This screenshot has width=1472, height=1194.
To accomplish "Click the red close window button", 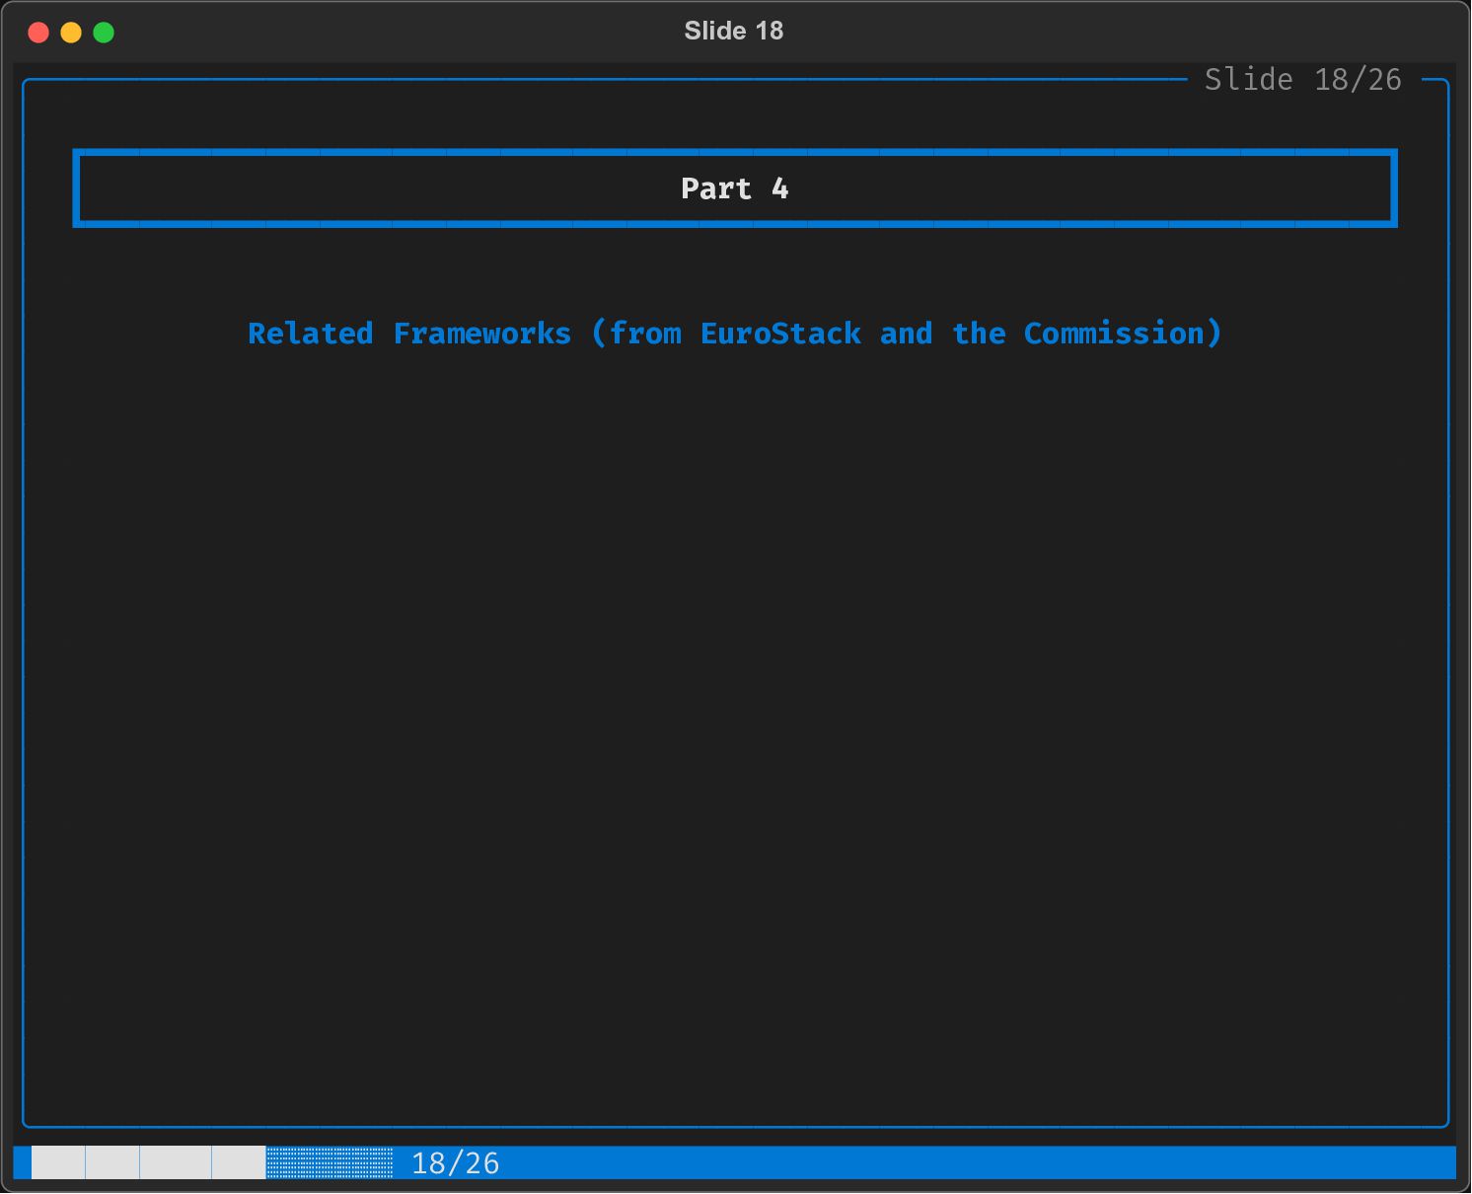I will pyautogui.click(x=38, y=33).
